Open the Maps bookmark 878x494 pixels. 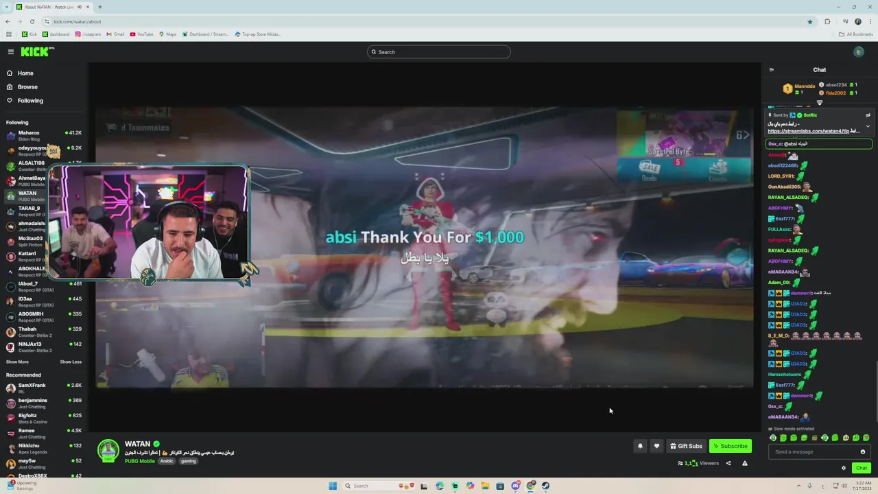(x=168, y=34)
